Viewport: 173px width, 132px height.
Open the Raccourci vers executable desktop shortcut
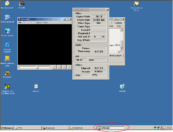pos(7,86)
